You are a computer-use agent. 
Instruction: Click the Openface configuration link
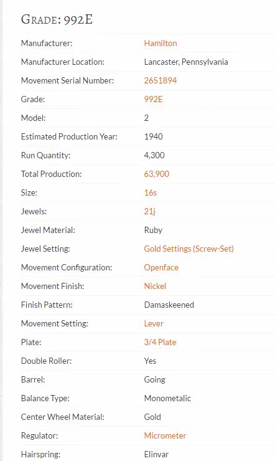tap(161, 267)
